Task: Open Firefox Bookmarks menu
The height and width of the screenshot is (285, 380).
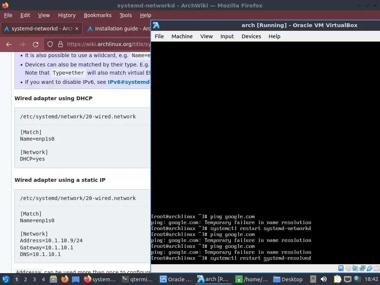Action: click(x=98, y=15)
